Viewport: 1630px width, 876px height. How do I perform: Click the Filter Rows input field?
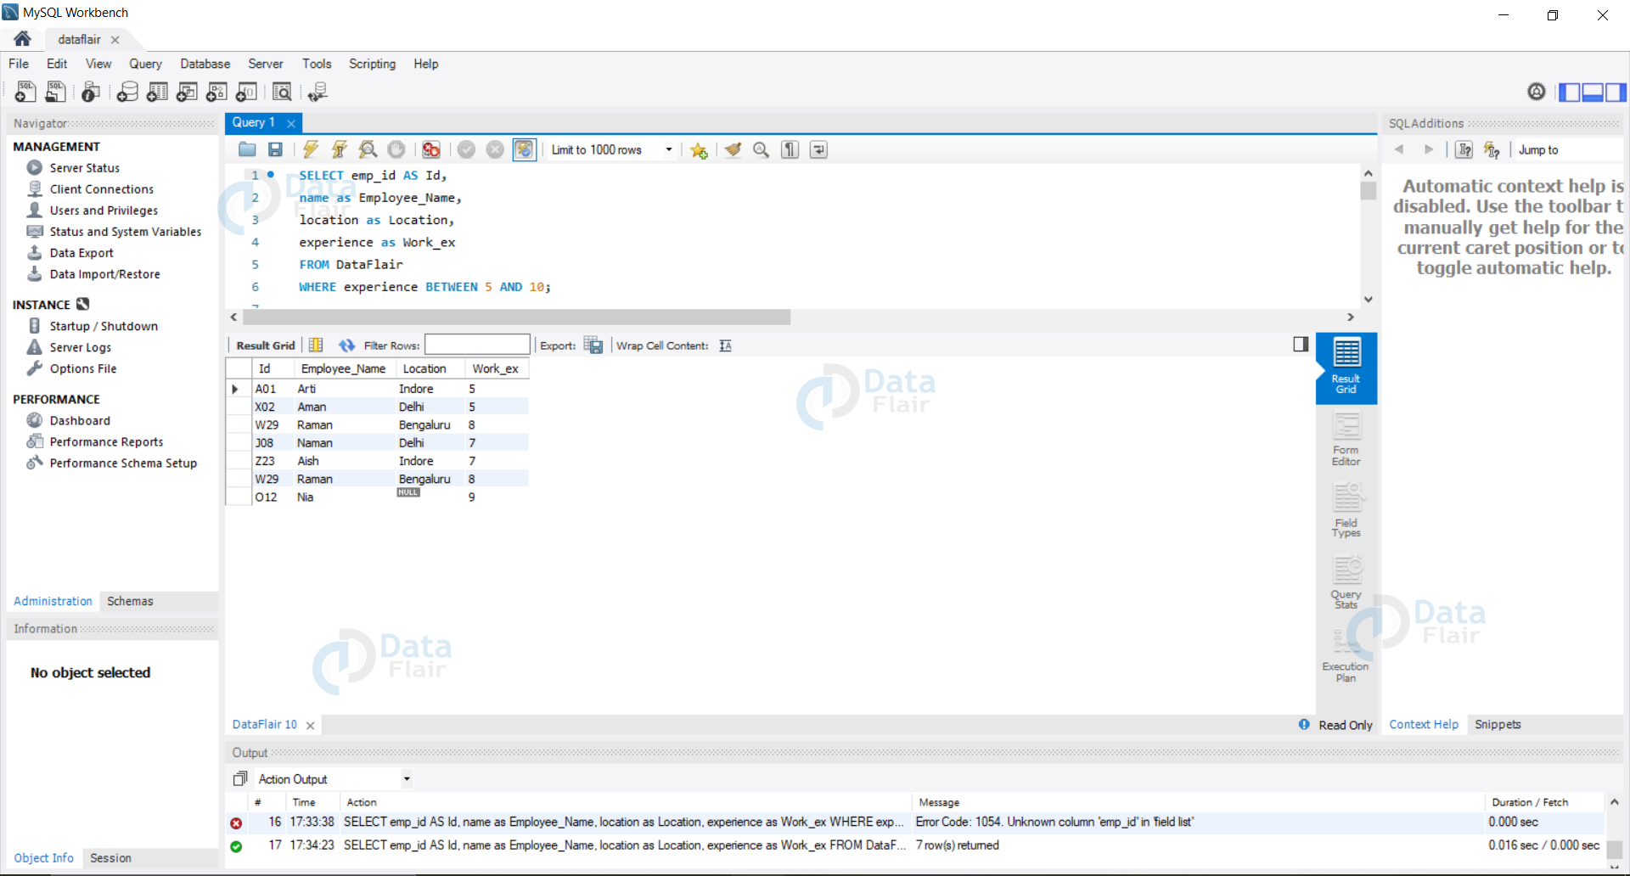pos(477,344)
